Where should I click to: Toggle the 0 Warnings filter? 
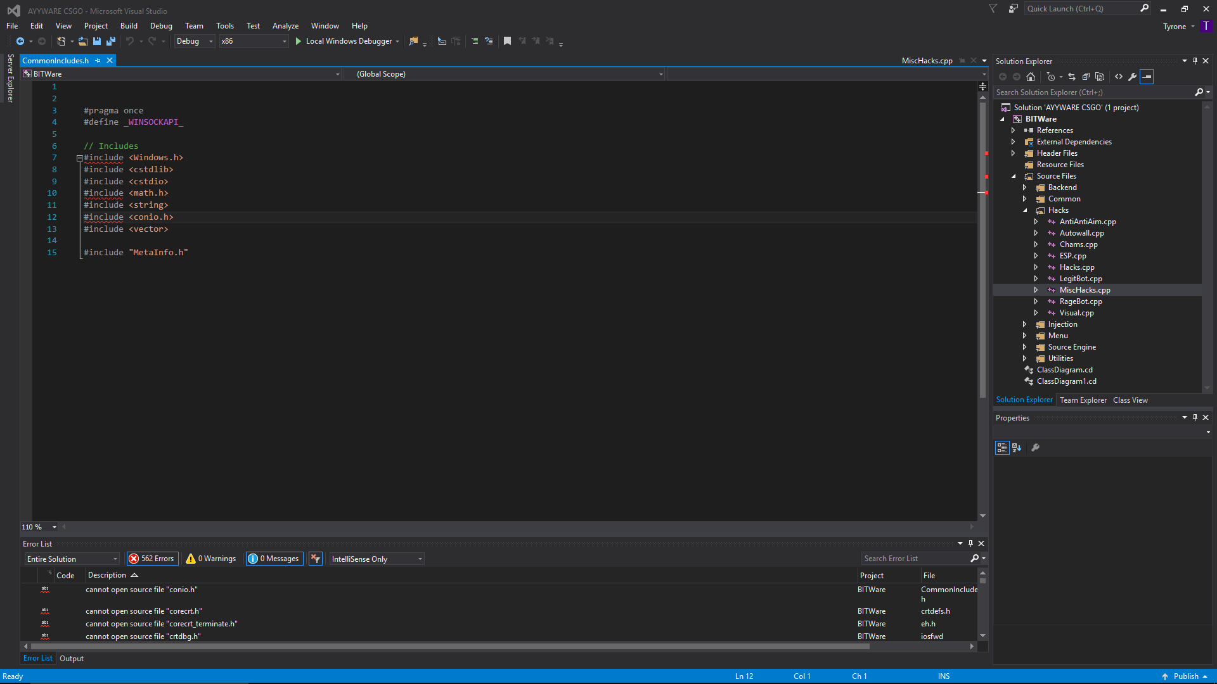click(x=211, y=559)
